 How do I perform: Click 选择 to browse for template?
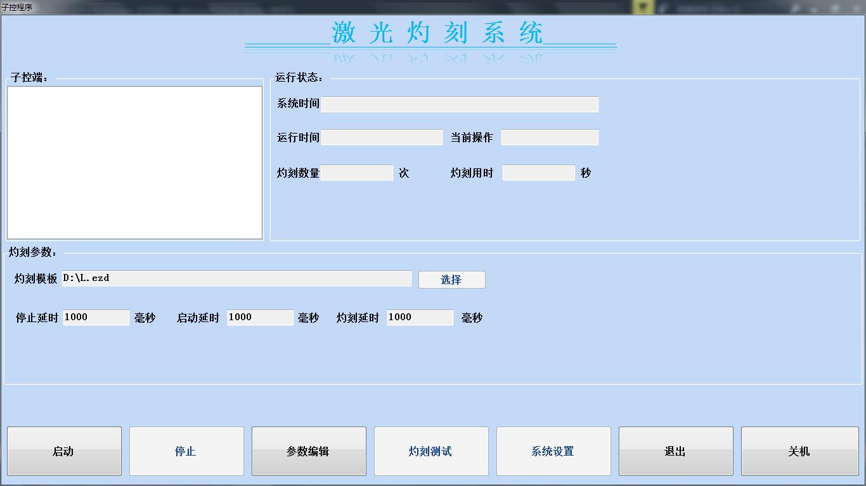(451, 280)
